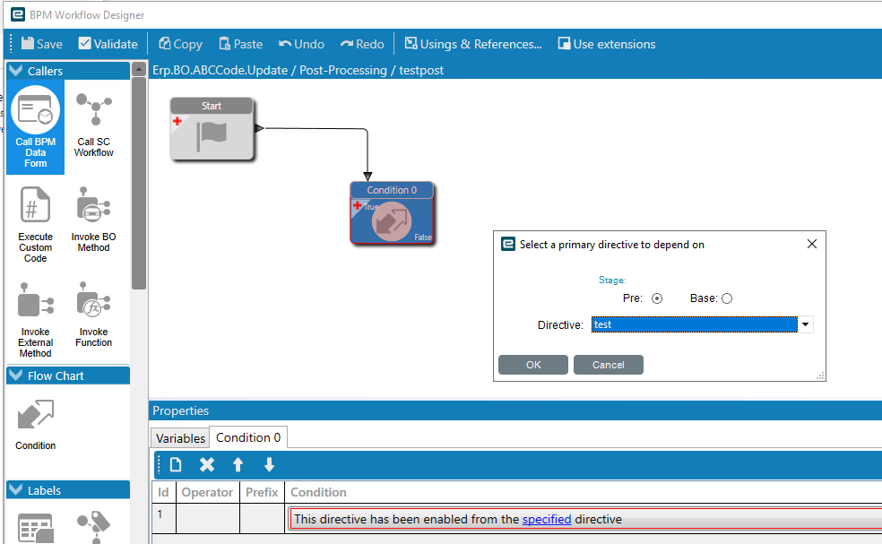Image resolution: width=882 pixels, height=544 pixels.
Task: Select the Base stage radio button
Action: click(727, 298)
